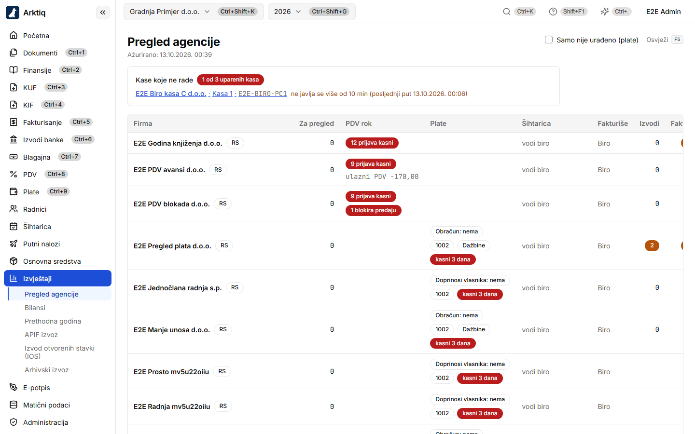This screenshot has width=695, height=434.
Task: Click the Izvodi banke bank icon
Action: coord(14,140)
